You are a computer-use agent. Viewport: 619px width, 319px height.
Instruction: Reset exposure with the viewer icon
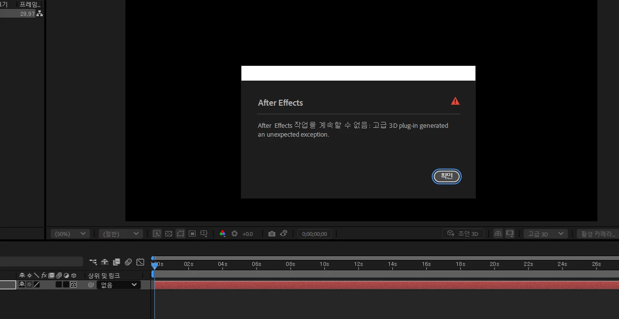point(235,234)
